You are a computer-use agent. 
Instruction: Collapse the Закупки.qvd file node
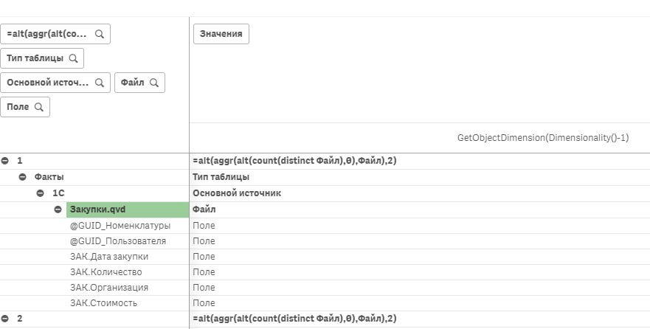point(58,209)
